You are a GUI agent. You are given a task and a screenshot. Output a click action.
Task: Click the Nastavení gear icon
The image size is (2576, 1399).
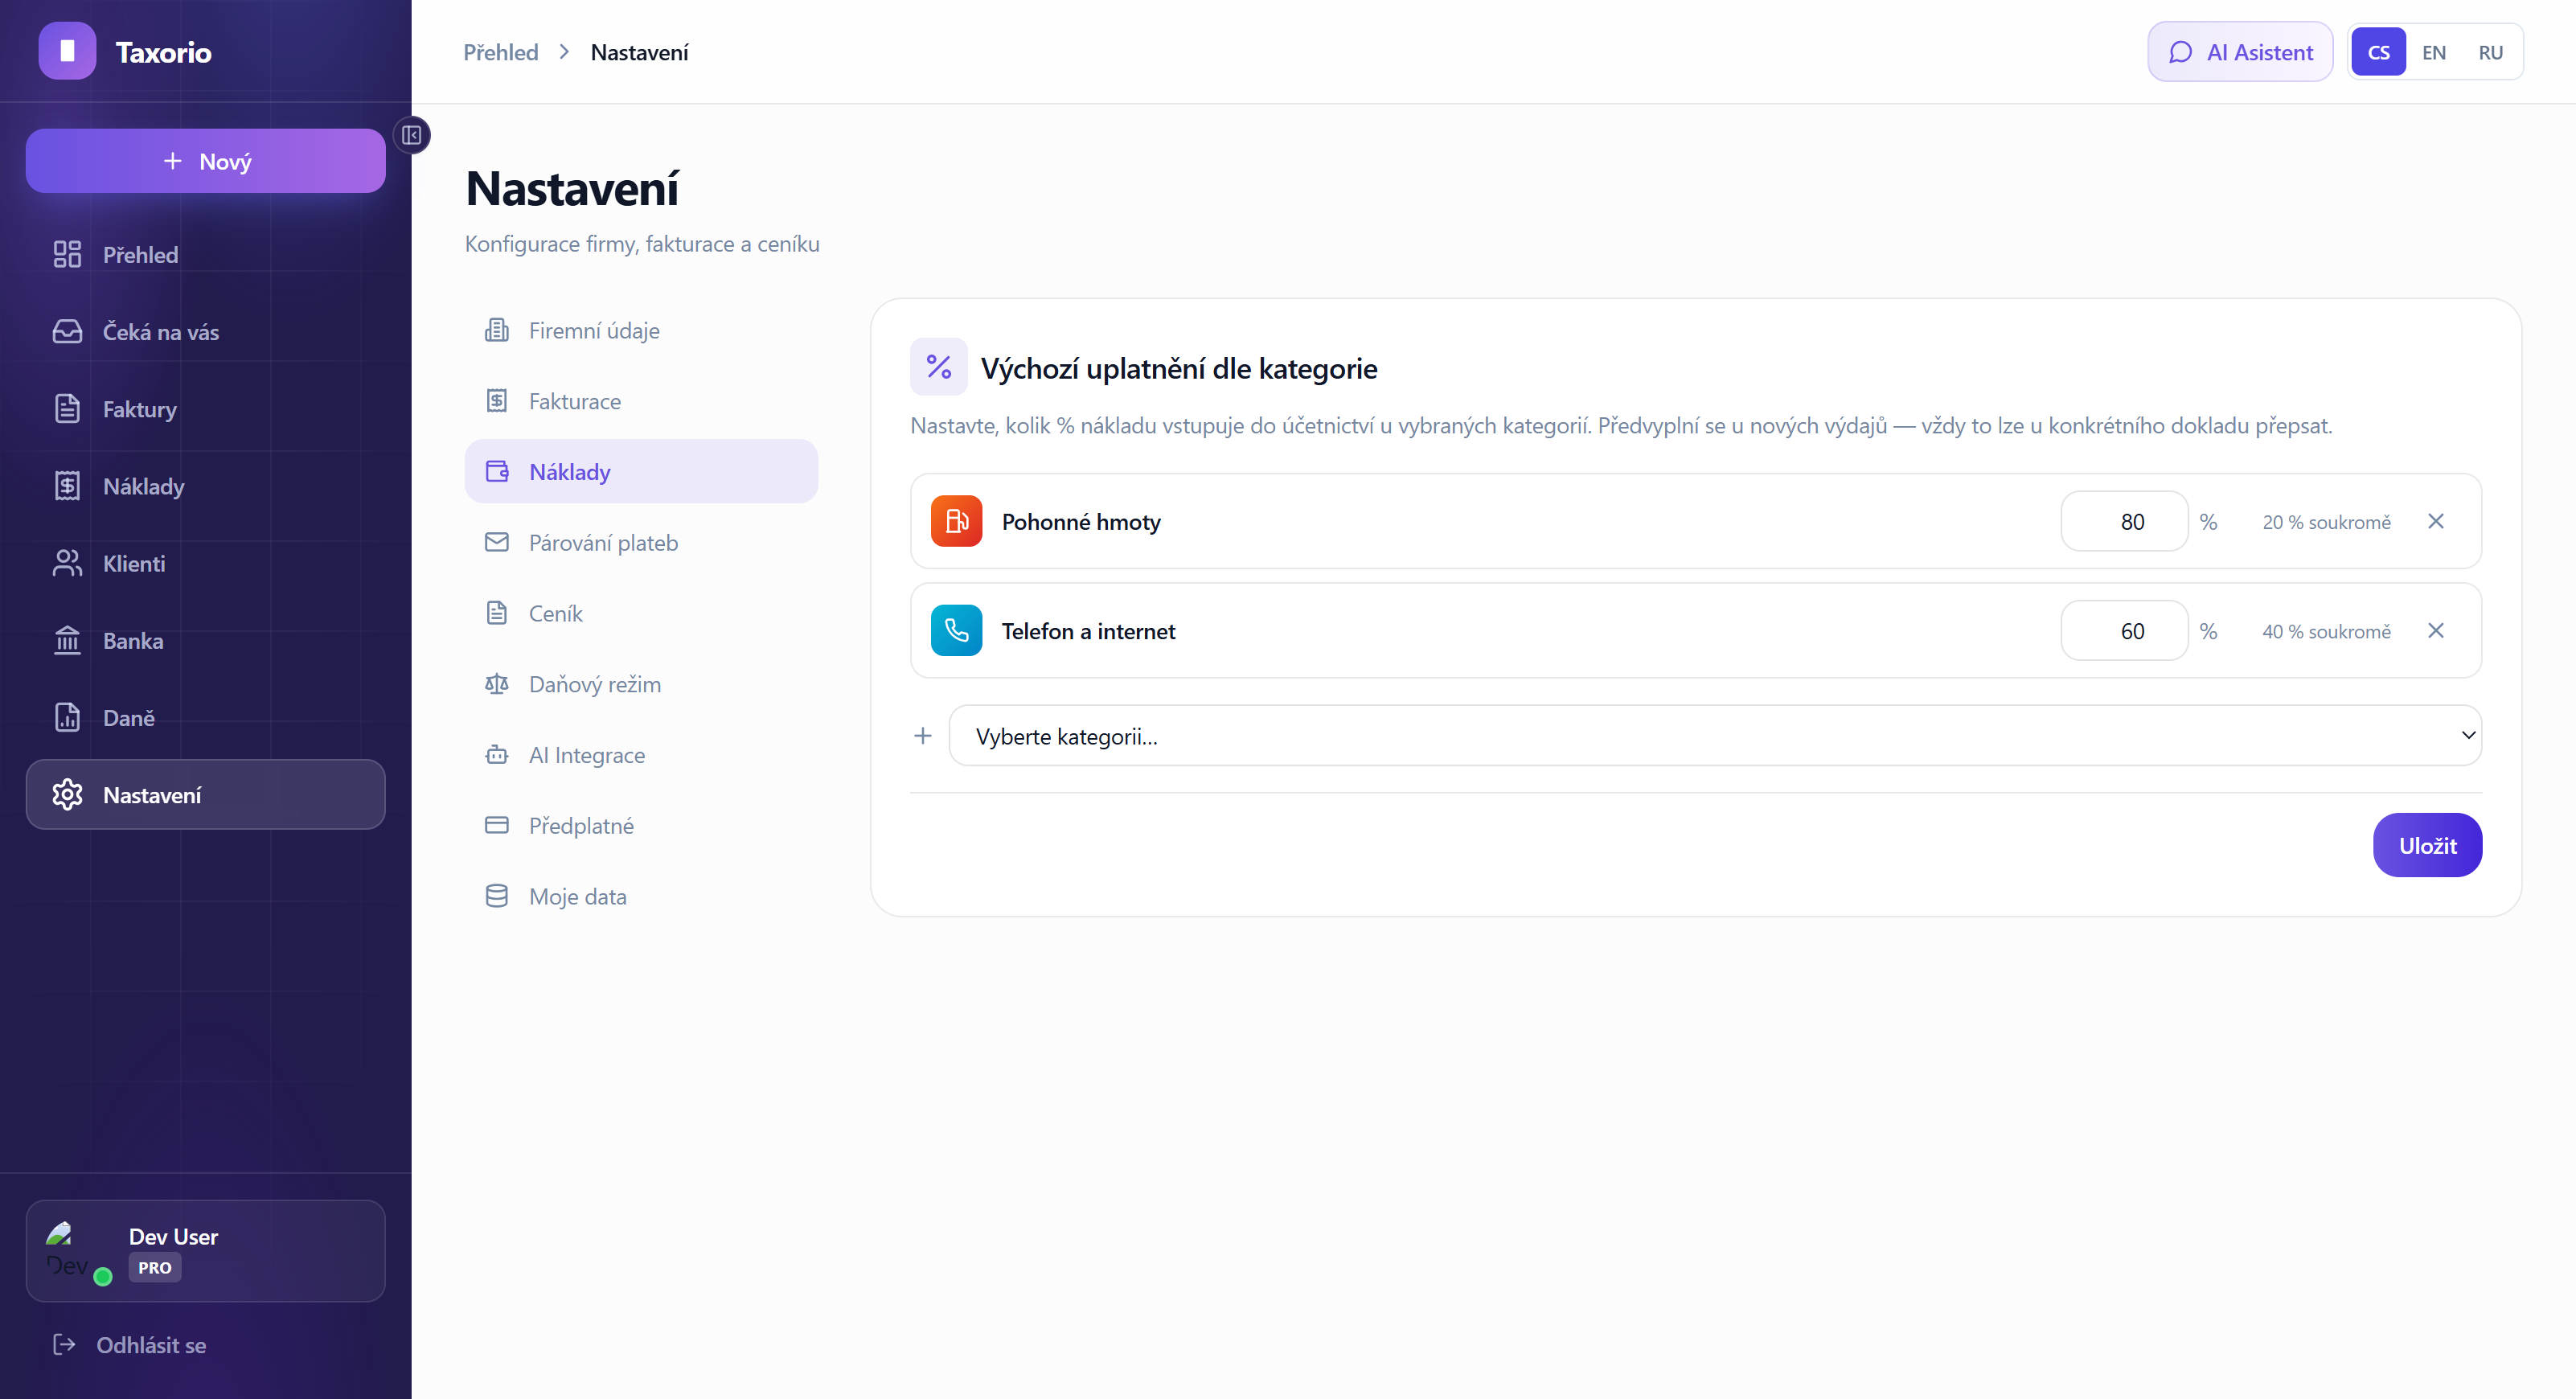point(67,794)
